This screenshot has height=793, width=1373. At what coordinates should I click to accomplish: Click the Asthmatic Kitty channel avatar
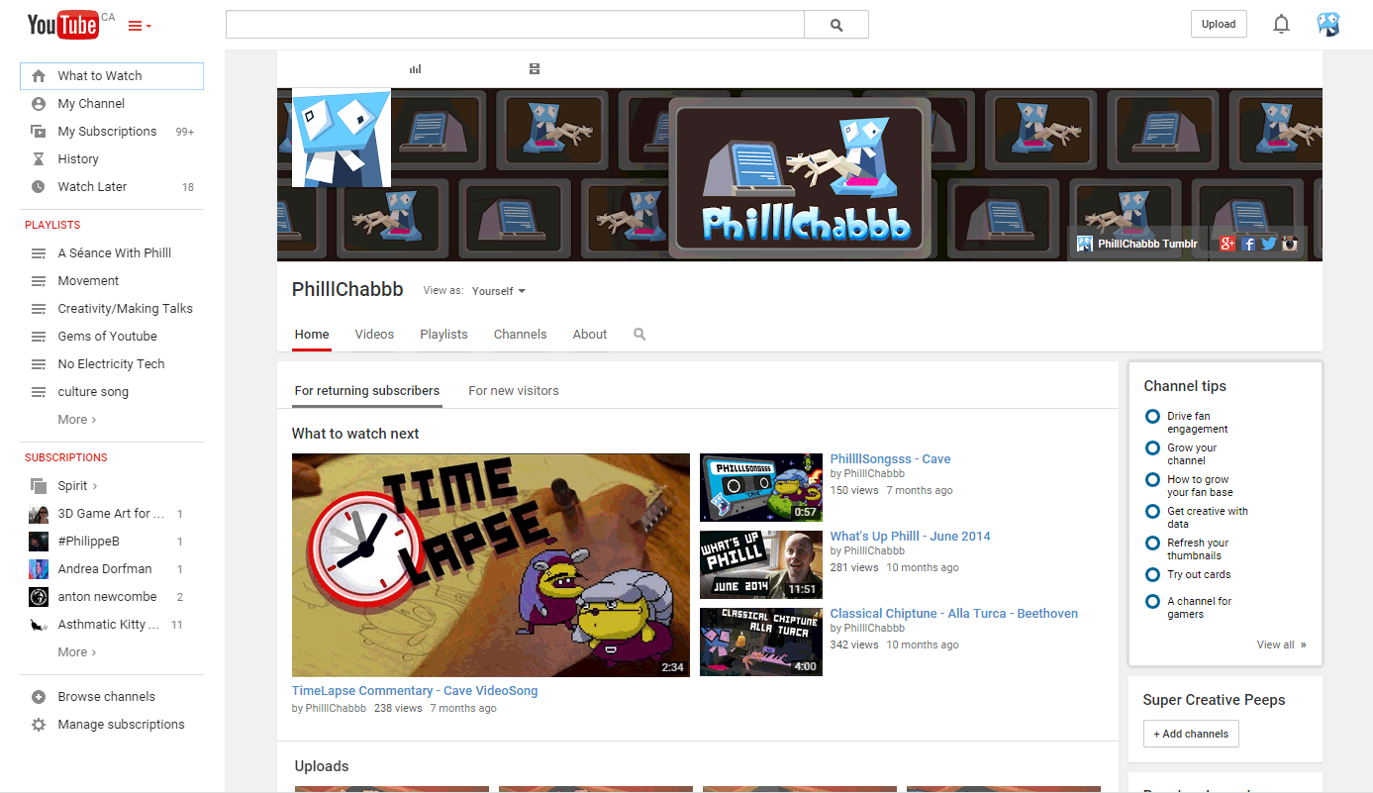39,625
